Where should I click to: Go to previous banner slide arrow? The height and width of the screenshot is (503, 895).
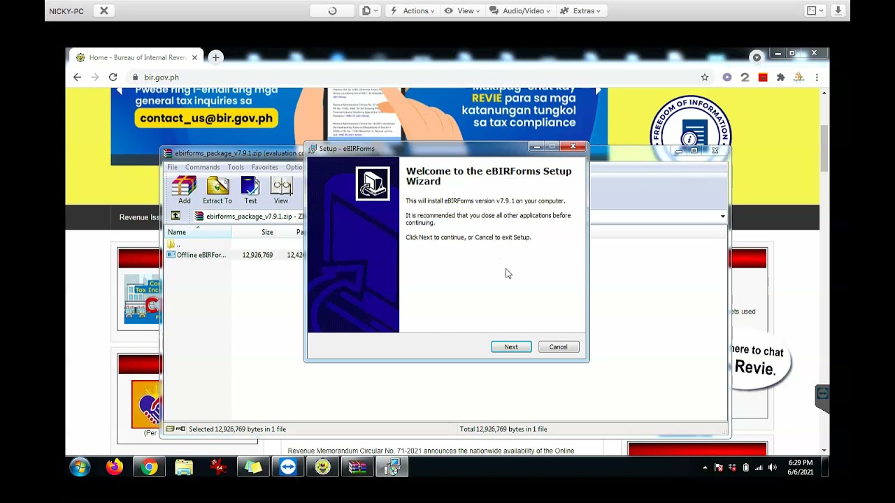pos(119,91)
